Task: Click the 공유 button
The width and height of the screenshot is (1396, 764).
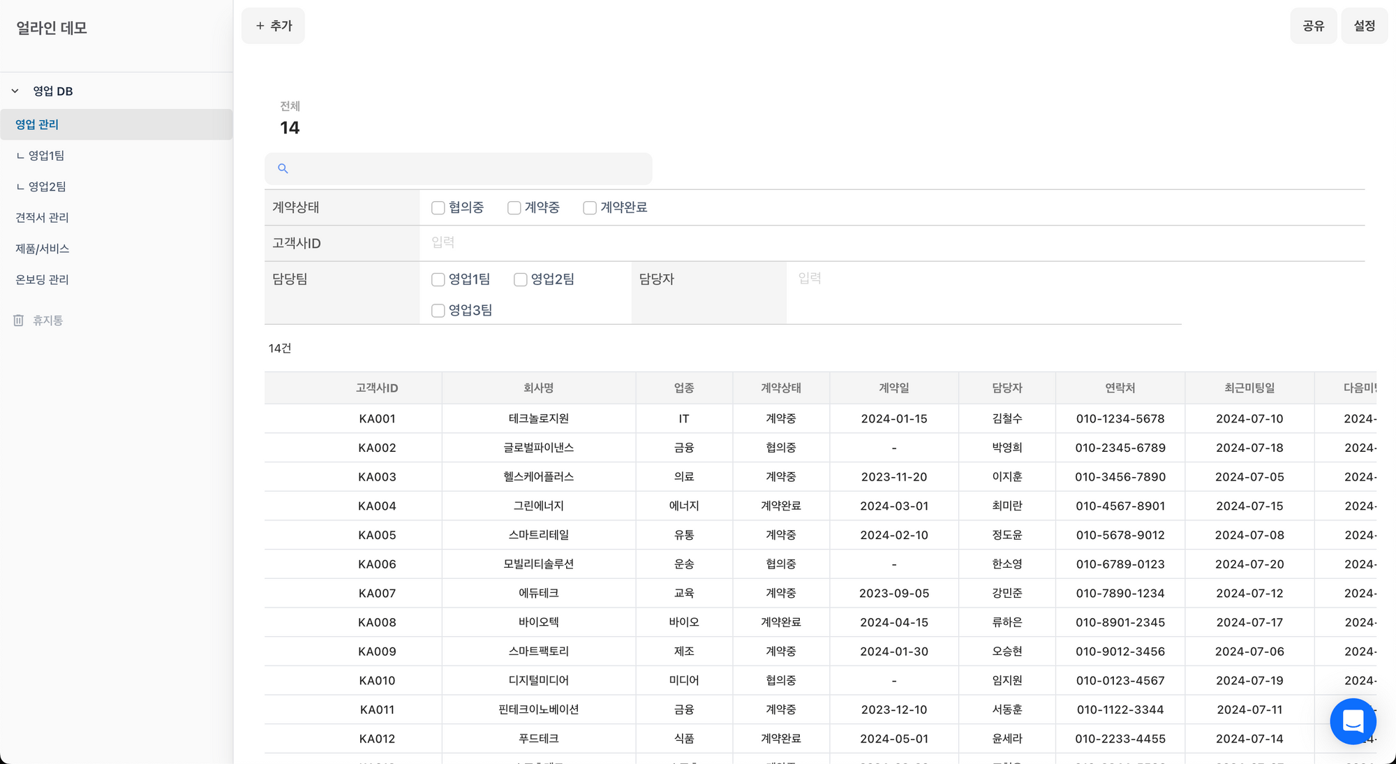Action: (x=1313, y=26)
